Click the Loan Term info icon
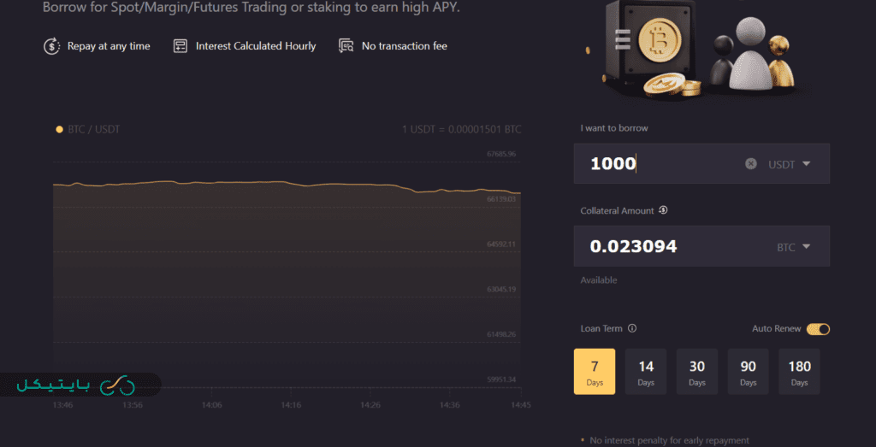The image size is (876, 447). point(632,328)
